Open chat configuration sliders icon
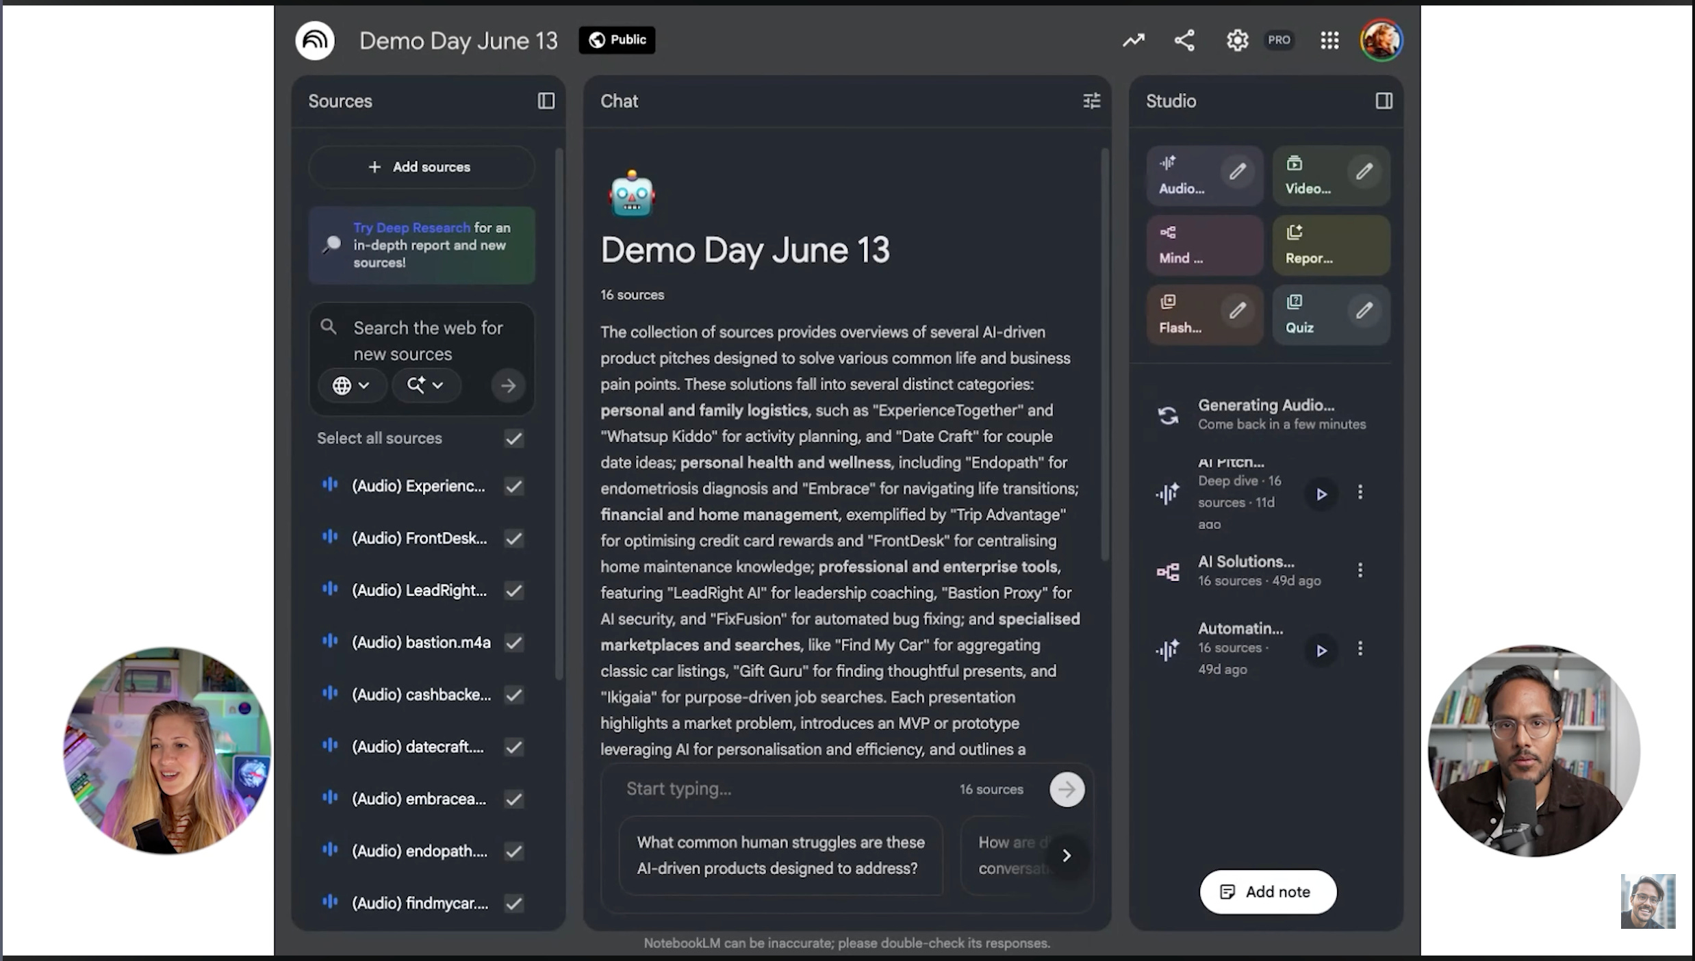The height and width of the screenshot is (961, 1695). (x=1091, y=101)
